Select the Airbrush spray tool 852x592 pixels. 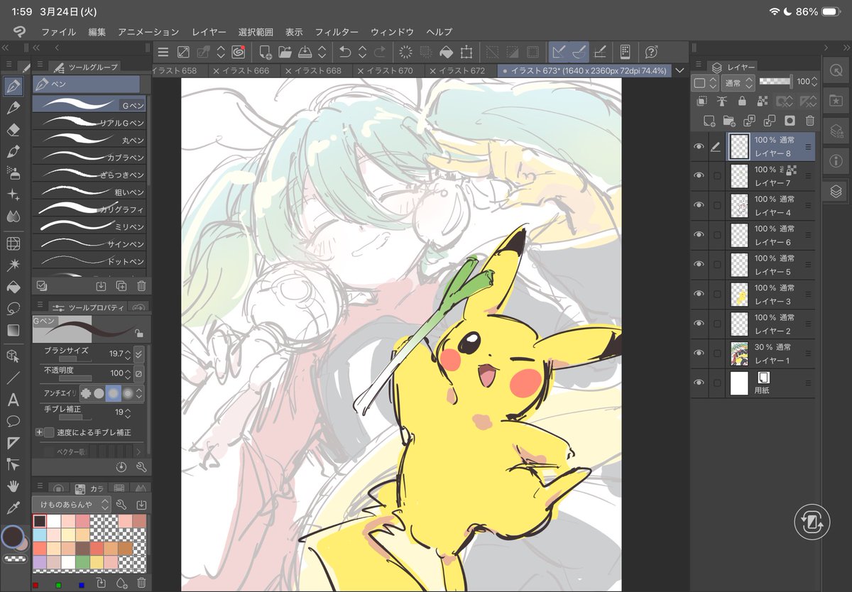(x=13, y=172)
